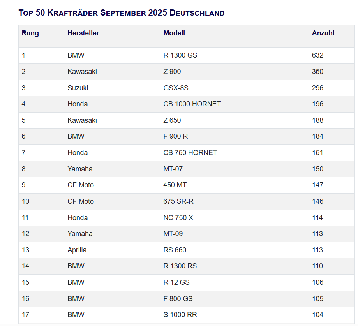Screen dimensions: 358x326
Task: Click the count value 632
Action: pyautogui.click(x=317, y=55)
